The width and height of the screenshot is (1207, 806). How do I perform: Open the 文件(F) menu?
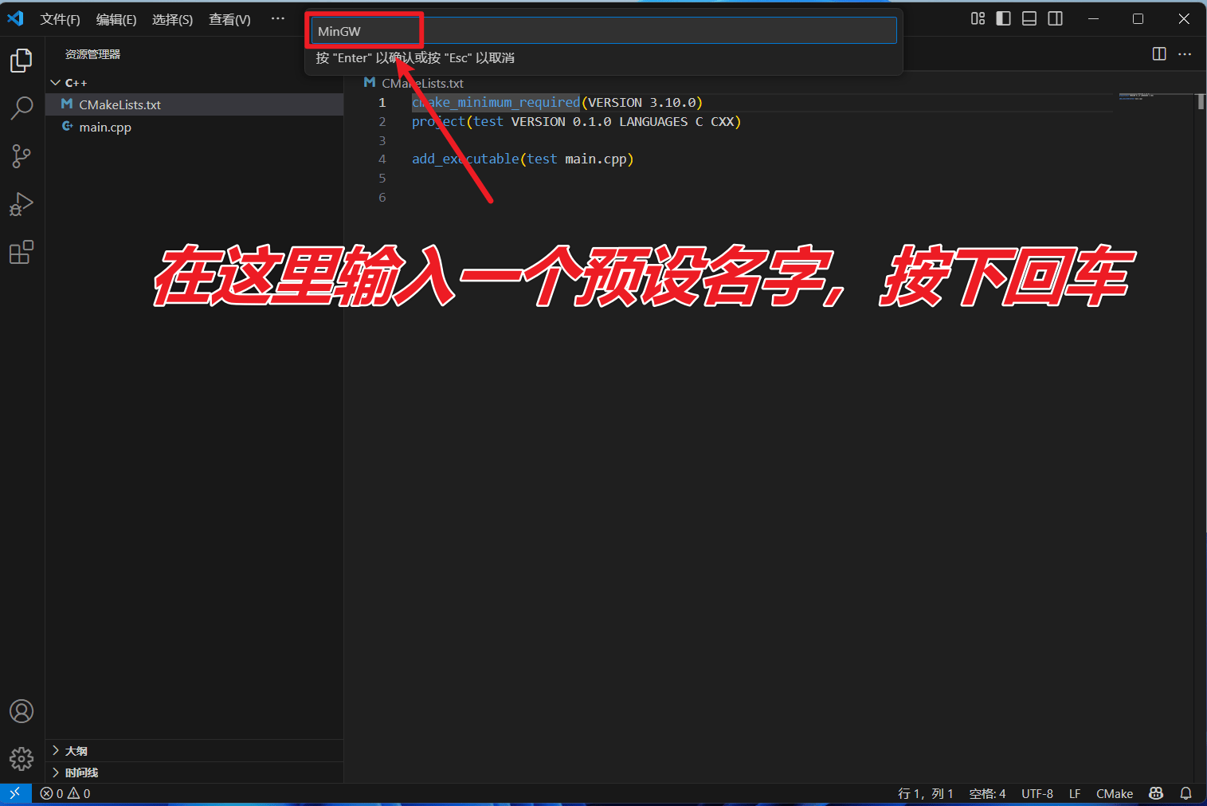click(60, 19)
